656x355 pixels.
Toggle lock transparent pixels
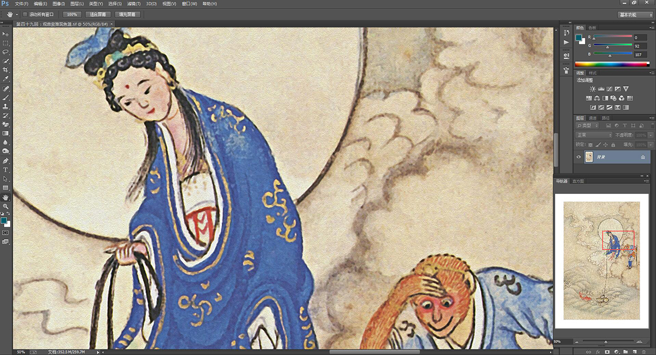coord(590,144)
